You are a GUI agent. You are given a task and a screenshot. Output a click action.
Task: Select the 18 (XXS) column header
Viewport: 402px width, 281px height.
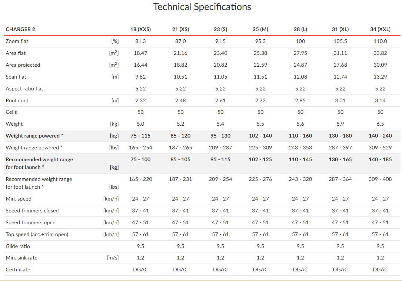tap(140, 29)
